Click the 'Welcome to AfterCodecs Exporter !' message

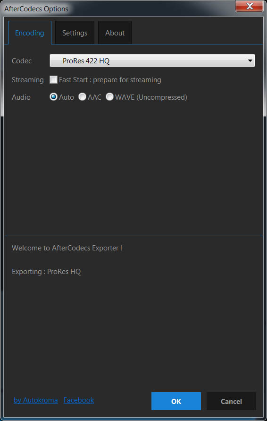(67, 248)
